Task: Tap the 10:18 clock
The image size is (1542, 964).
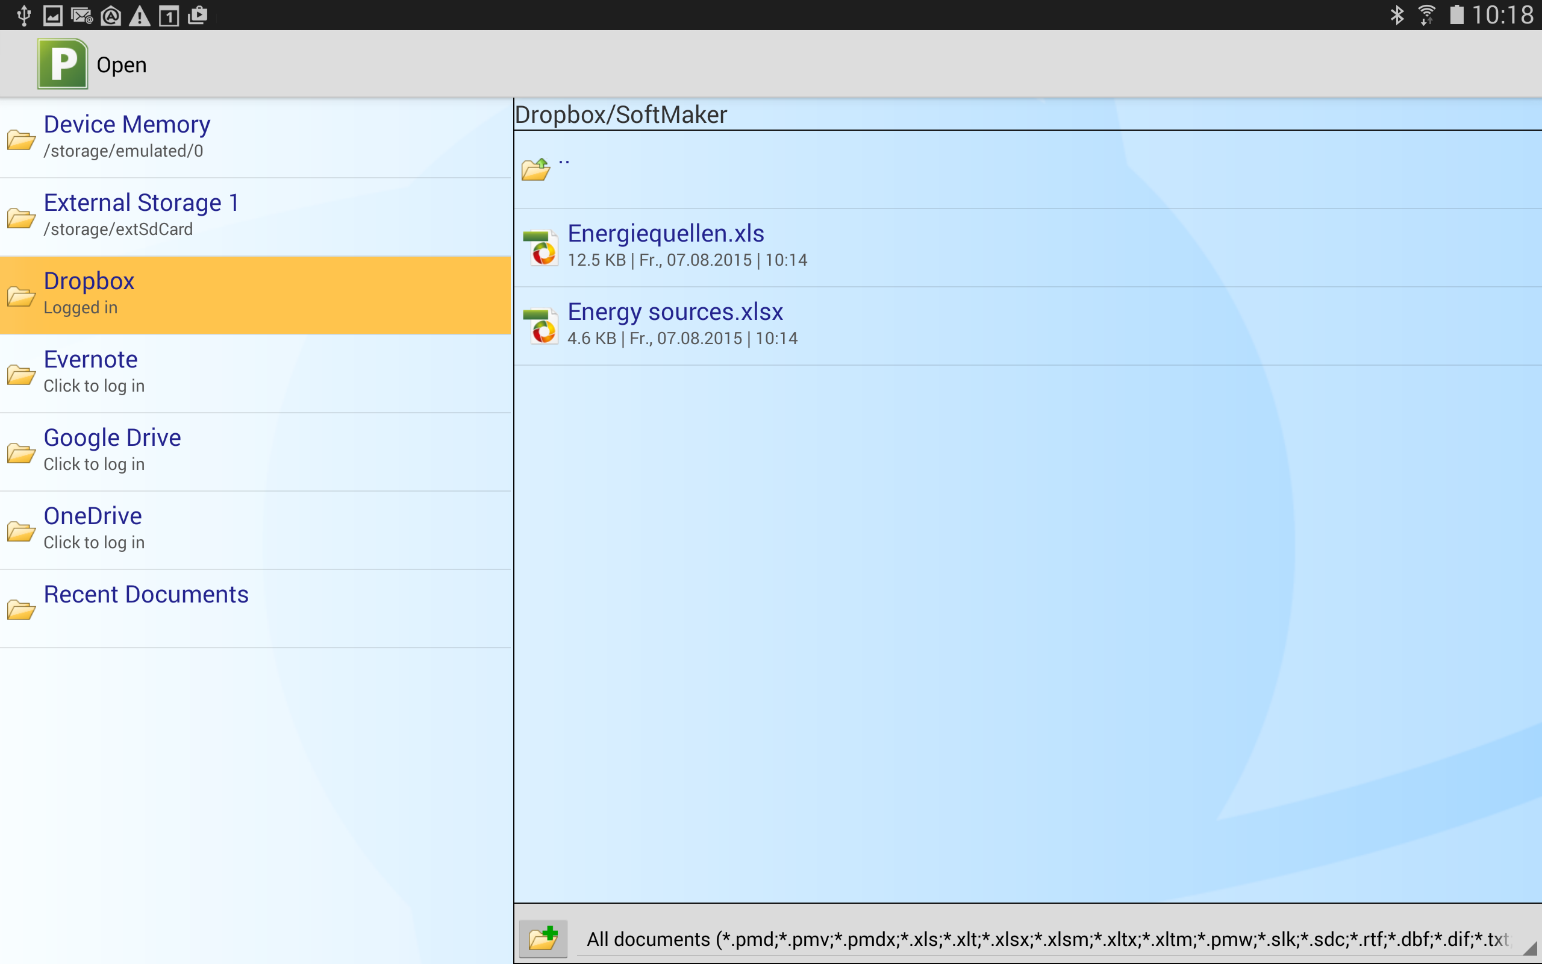Action: [x=1502, y=14]
